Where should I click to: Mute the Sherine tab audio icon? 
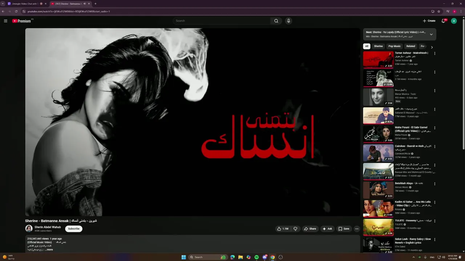(85, 4)
